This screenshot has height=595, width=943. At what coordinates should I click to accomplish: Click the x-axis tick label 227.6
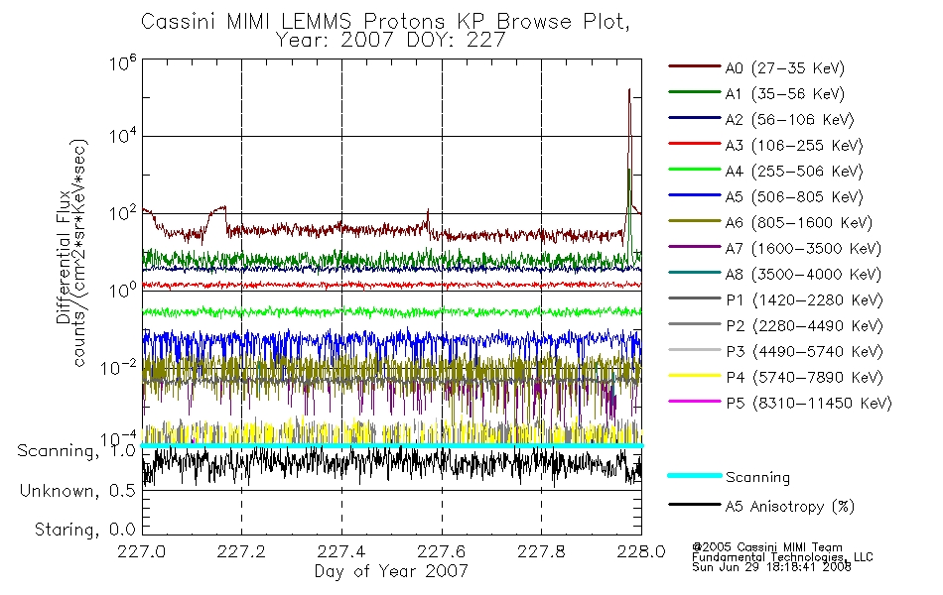tap(442, 551)
